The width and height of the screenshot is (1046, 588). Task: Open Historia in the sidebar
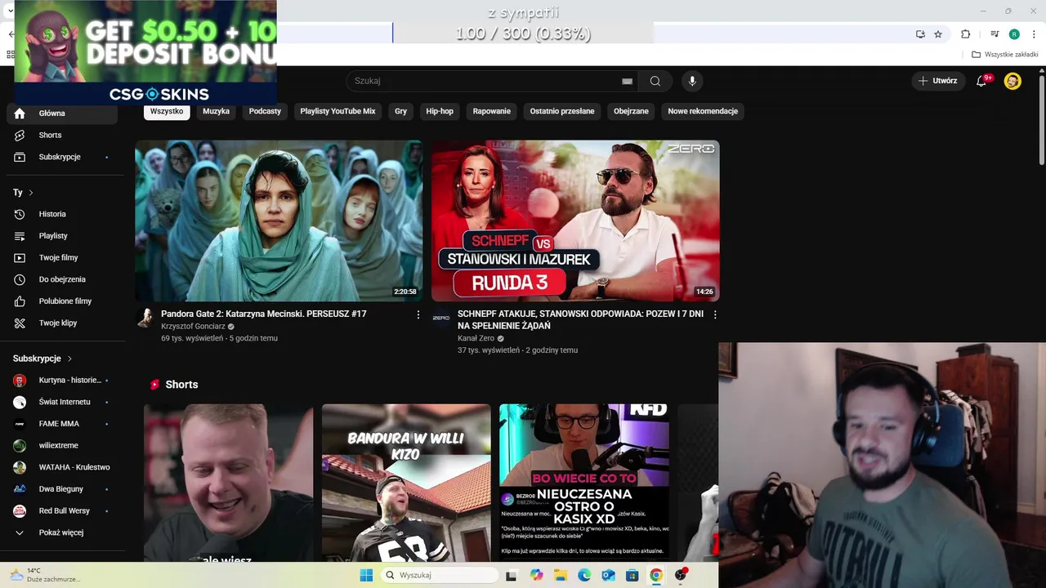[62, 214]
